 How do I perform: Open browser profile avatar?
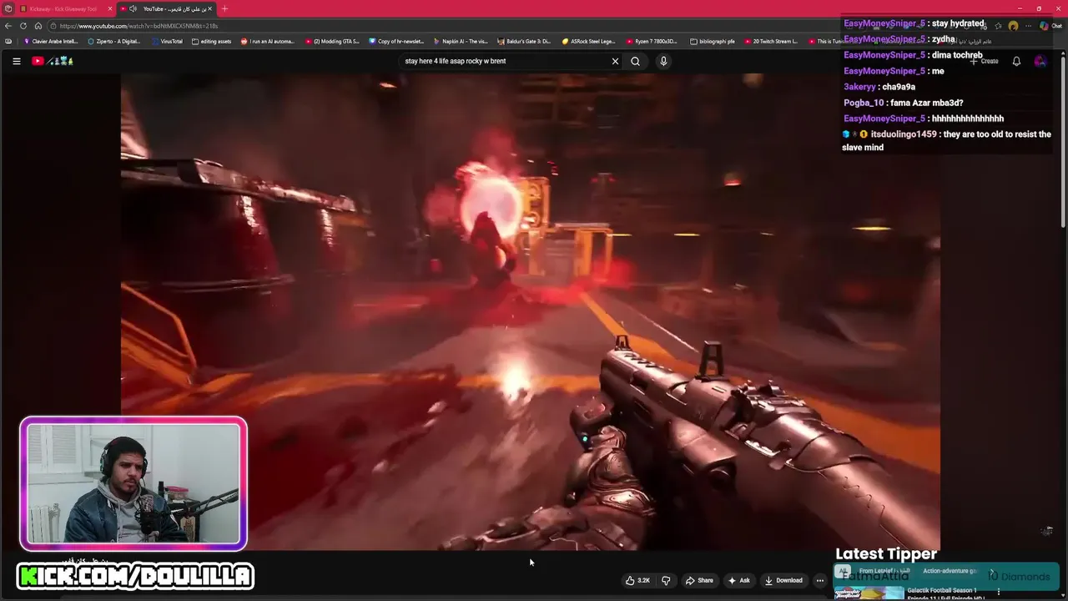(1013, 26)
